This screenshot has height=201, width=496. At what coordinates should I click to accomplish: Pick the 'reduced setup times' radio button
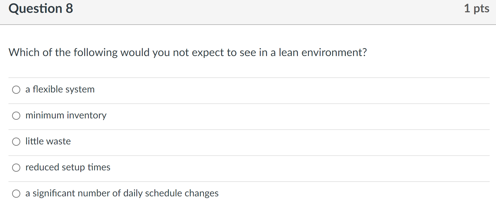[x=16, y=168]
